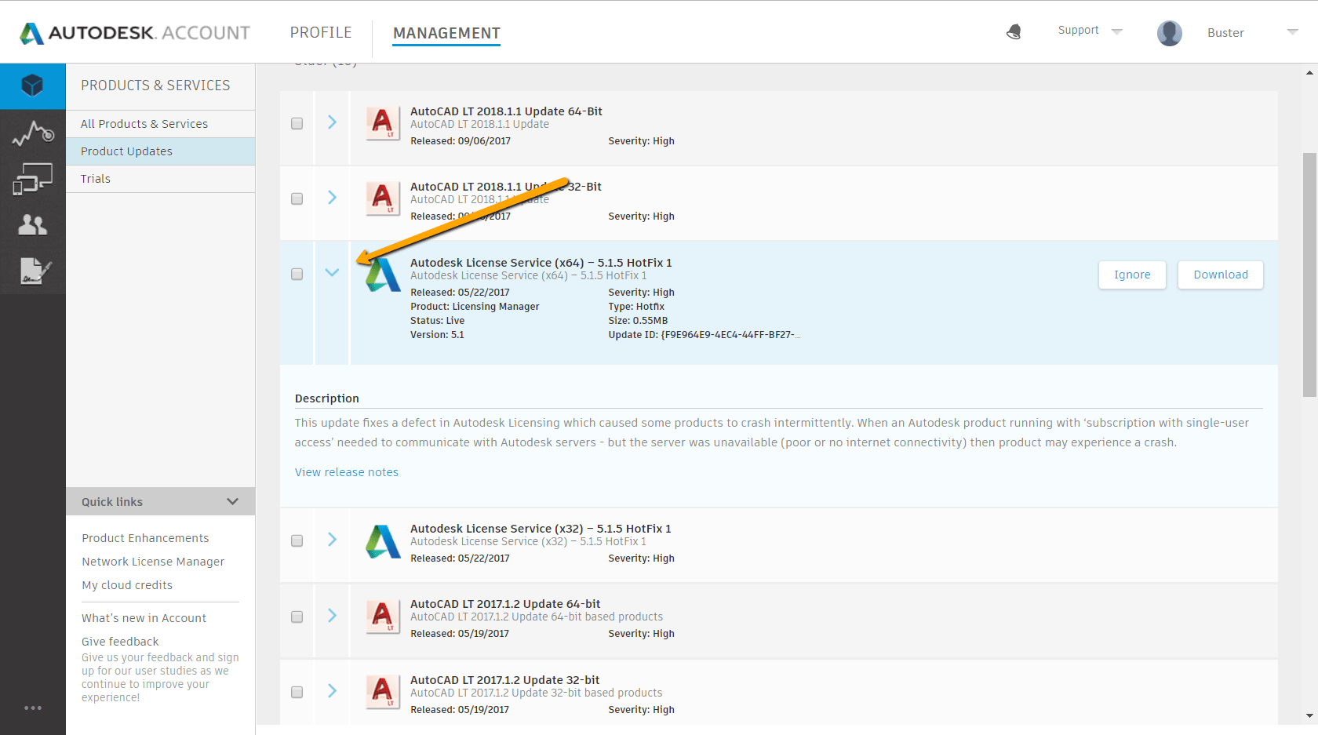Open the View release notes link
Viewport: 1318px width, 735px height.
tap(347, 472)
